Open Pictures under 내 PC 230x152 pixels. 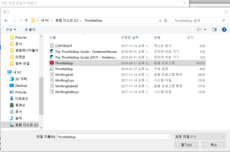point(18,92)
